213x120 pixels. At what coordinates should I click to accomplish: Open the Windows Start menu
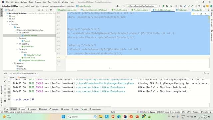point(63,117)
